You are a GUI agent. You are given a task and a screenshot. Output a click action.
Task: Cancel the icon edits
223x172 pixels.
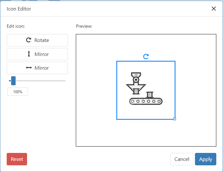182,159
